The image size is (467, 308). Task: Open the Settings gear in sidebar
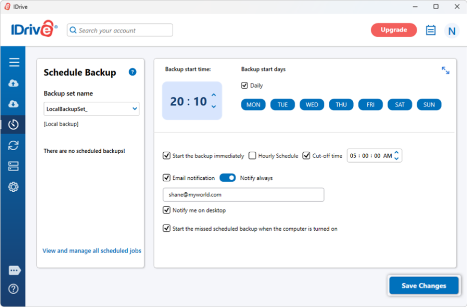coord(13,187)
